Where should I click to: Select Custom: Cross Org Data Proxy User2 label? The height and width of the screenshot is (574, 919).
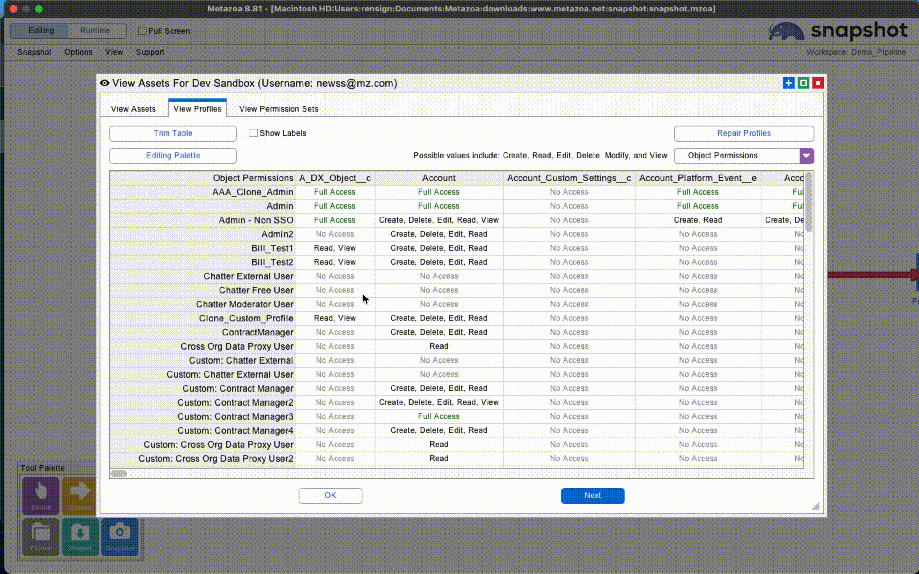(216, 459)
